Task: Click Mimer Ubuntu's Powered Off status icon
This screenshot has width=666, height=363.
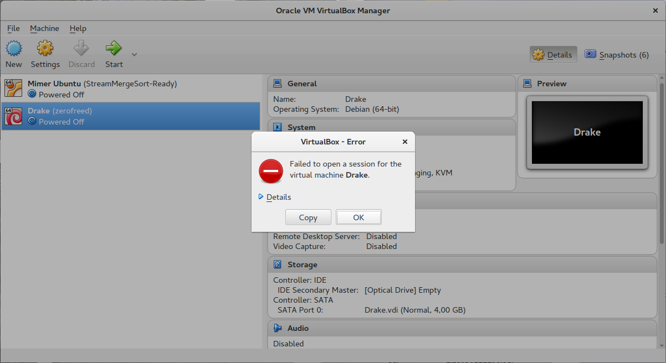Action: coord(32,95)
